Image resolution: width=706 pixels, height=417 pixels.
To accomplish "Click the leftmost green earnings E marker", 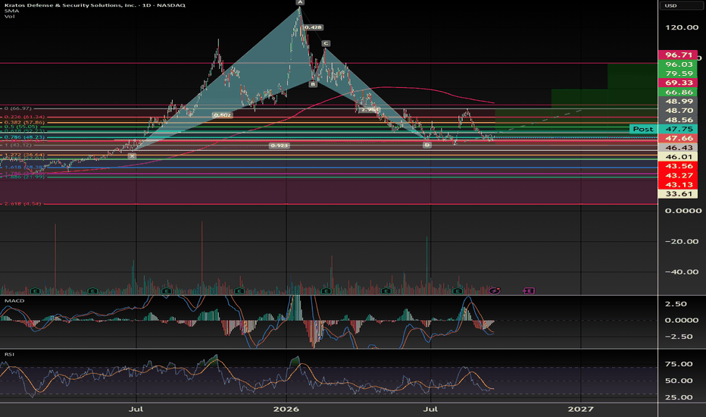I will click(35, 291).
